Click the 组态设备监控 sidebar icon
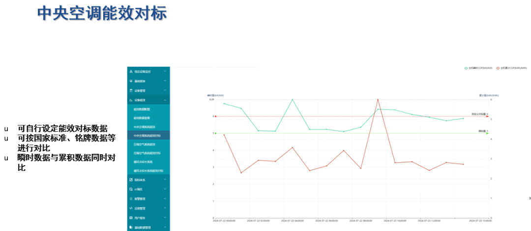Image resolution: width=531 pixels, height=231 pixels. point(131,71)
